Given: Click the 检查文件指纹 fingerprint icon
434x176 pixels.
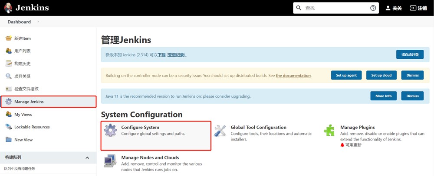Looking at the screenshot, I should coord(9,89).
